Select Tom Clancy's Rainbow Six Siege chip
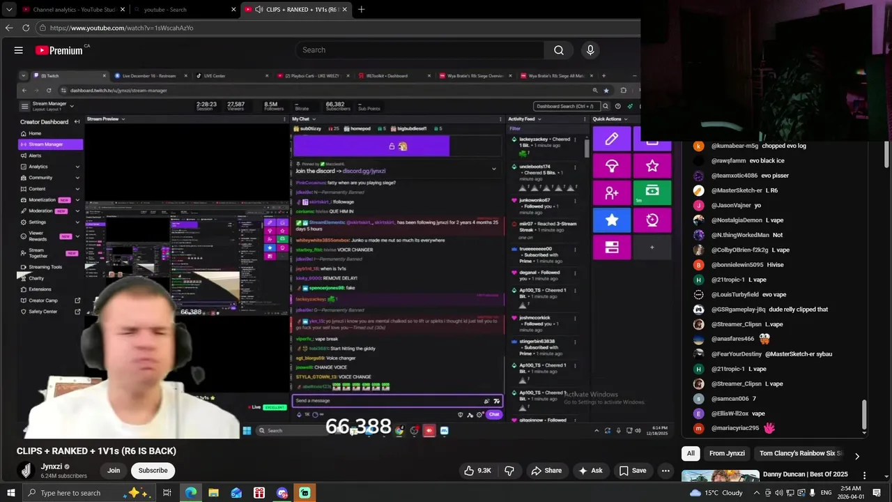 coord(800,453)
